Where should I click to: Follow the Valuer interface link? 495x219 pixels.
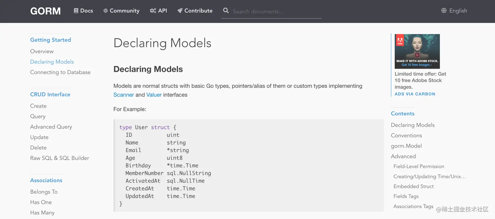(x=154, y=95)
